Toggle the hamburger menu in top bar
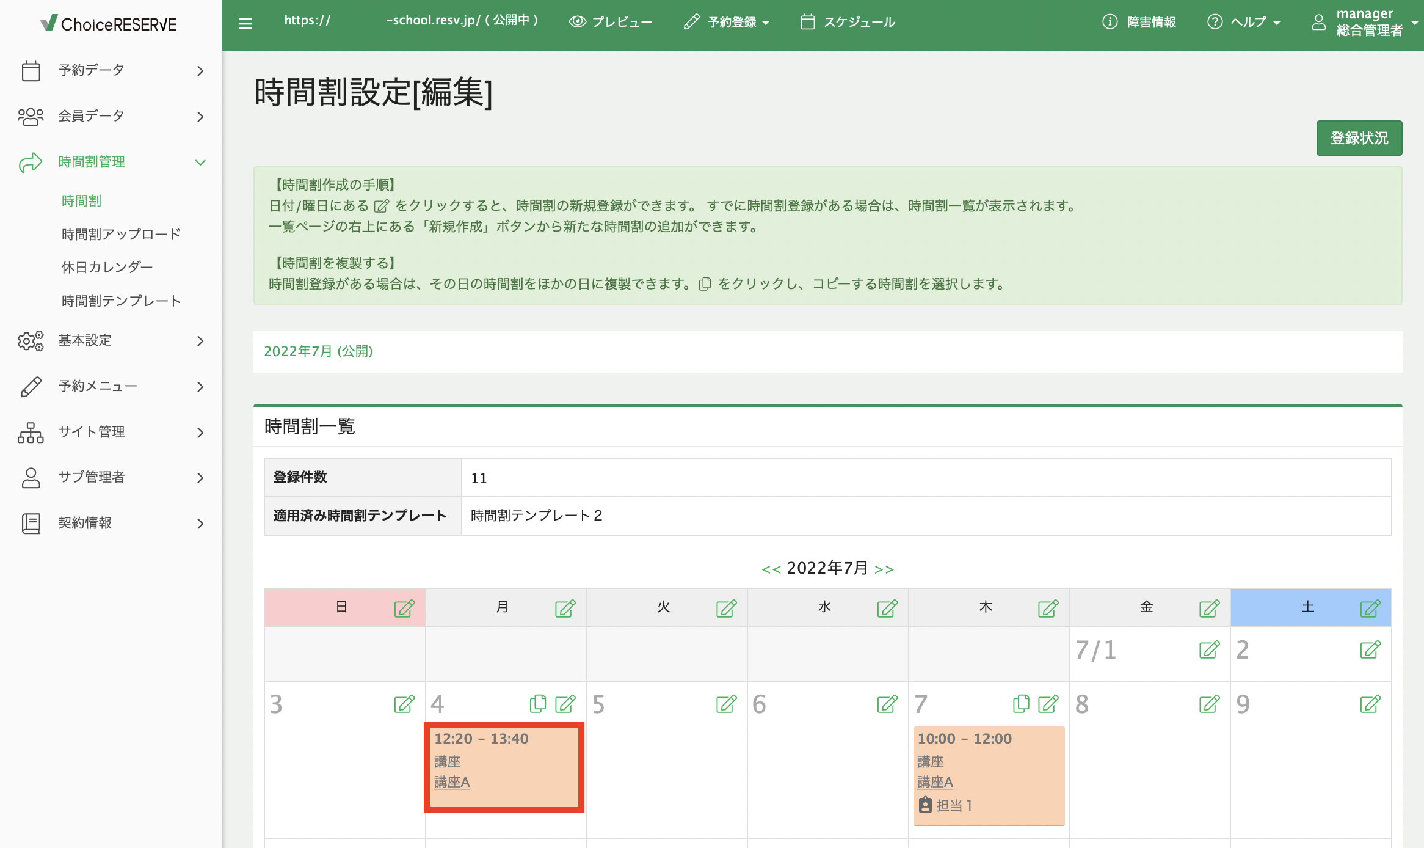The height and width of the screenshot is (848, 1424). (245, 24)
